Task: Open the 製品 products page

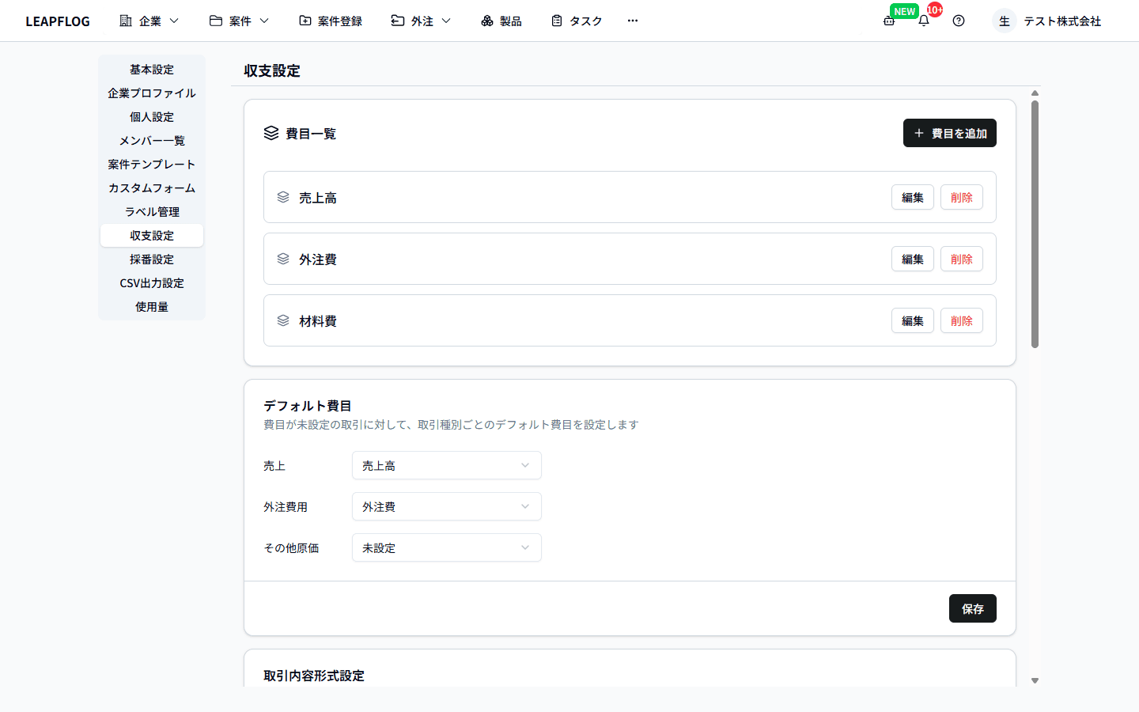Action: pos(501,21)
